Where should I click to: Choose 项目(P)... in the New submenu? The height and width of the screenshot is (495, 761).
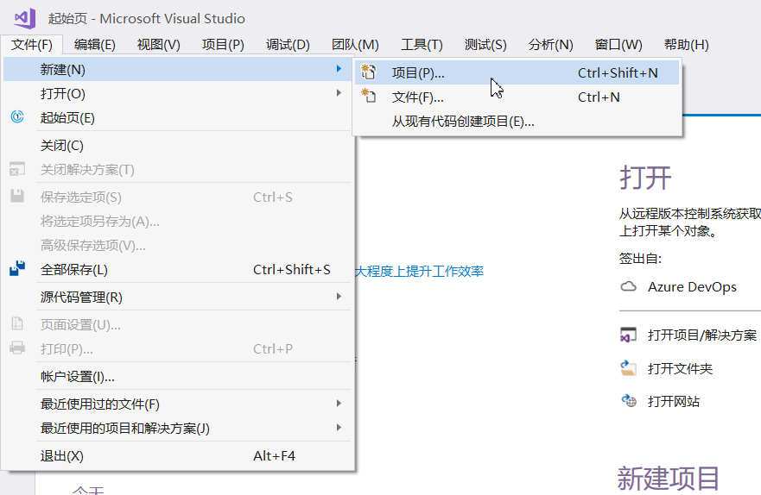point(517,72)
